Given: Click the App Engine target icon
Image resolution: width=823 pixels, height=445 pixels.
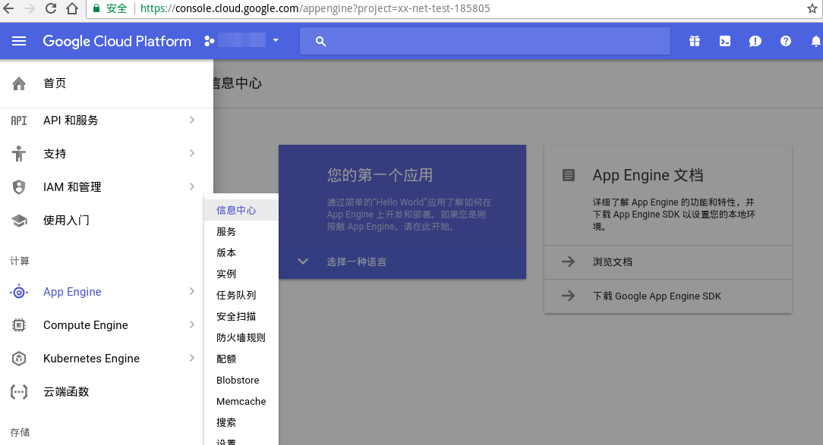Looking at the screenshot, I should click(19, 292).
